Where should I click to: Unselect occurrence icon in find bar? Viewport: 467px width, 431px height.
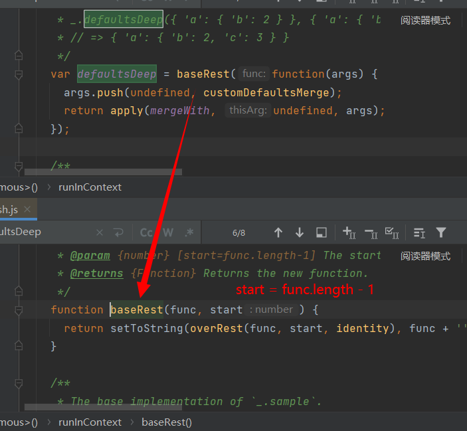click(x=371, y=232)
